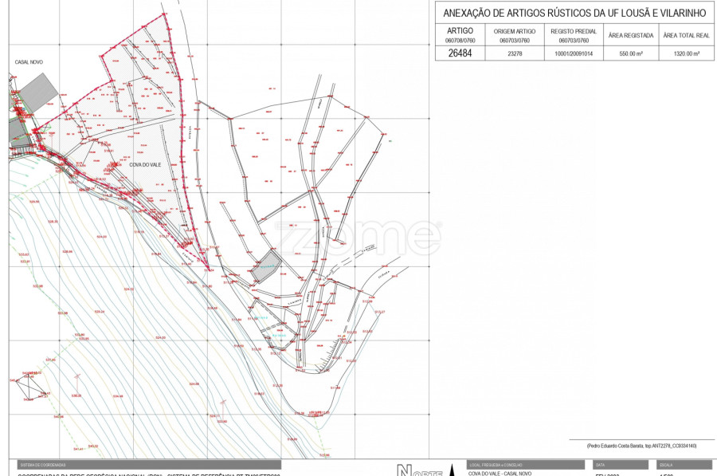This screenshot has height=476, width=717.
Task: Click article number 26484
Action: (460, 53)
